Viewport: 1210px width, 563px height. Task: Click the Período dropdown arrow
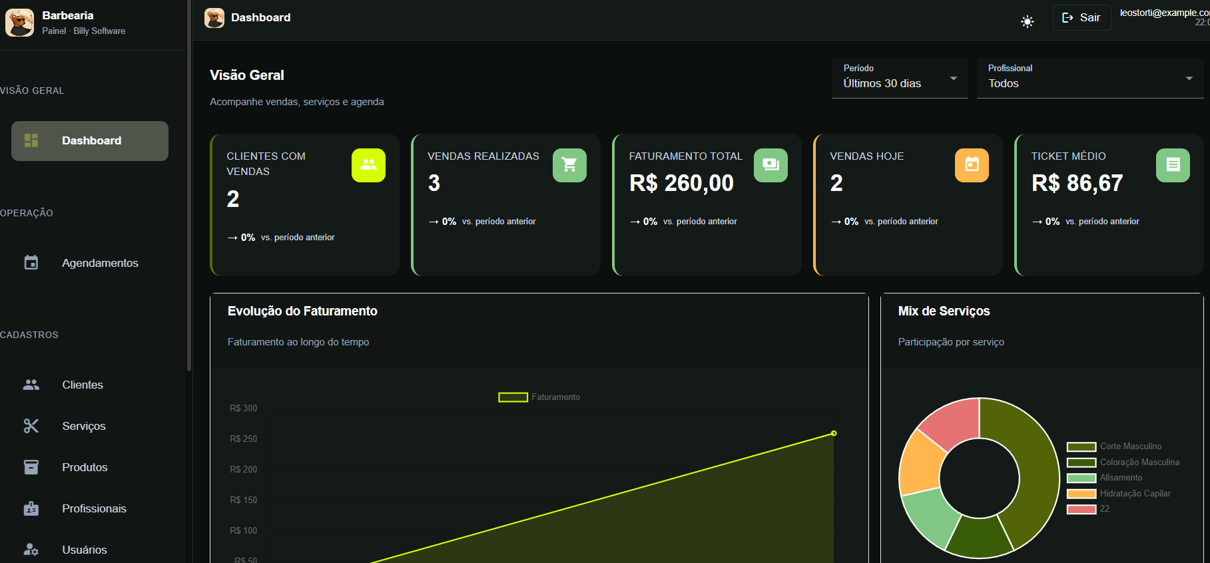point(954,79)
